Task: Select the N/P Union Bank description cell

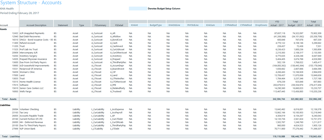Action: pyautogui.click(x=27, y=129)
